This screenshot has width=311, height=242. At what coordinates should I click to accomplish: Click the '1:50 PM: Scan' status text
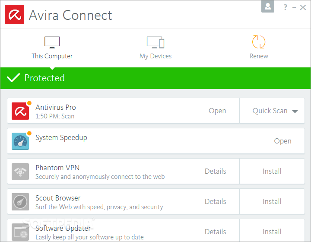point(55,116)
